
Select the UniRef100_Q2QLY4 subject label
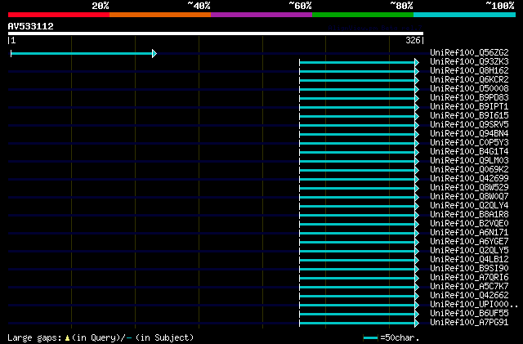click(469, 206)
